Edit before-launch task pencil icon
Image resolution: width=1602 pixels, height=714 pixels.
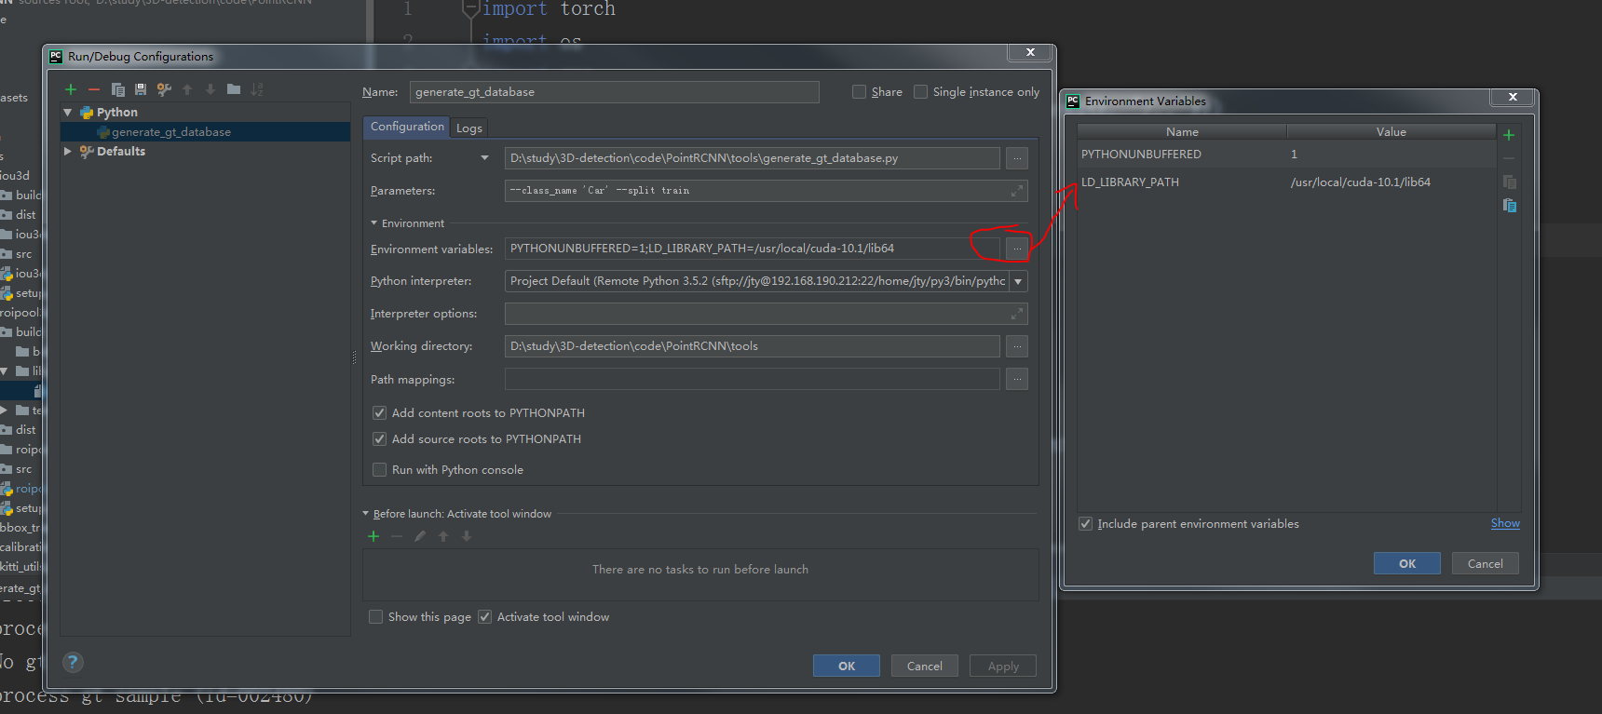click(420, 536)
